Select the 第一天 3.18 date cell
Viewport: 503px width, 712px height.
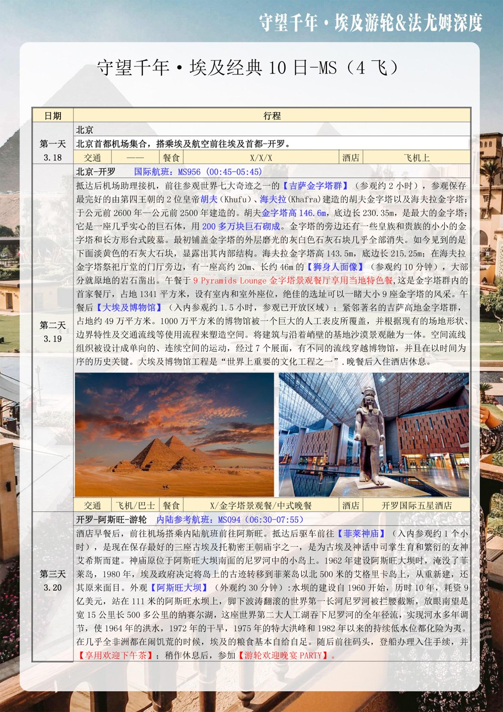53,151
